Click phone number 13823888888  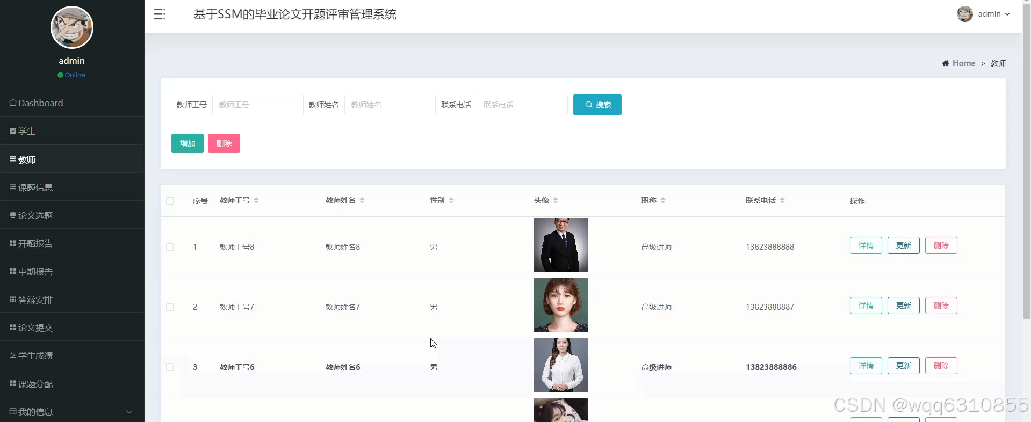[770, 247]
